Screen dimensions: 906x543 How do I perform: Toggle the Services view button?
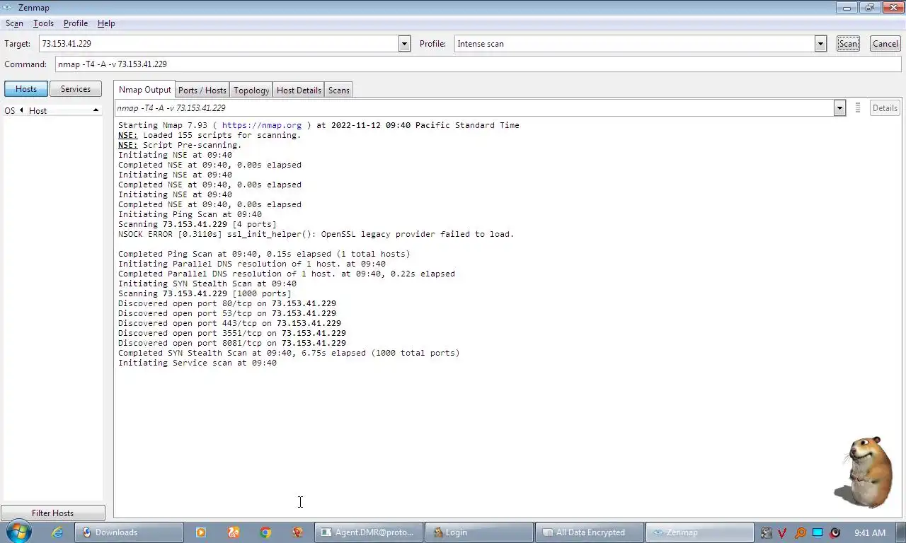pyautogui.click(x=76, y=89)
